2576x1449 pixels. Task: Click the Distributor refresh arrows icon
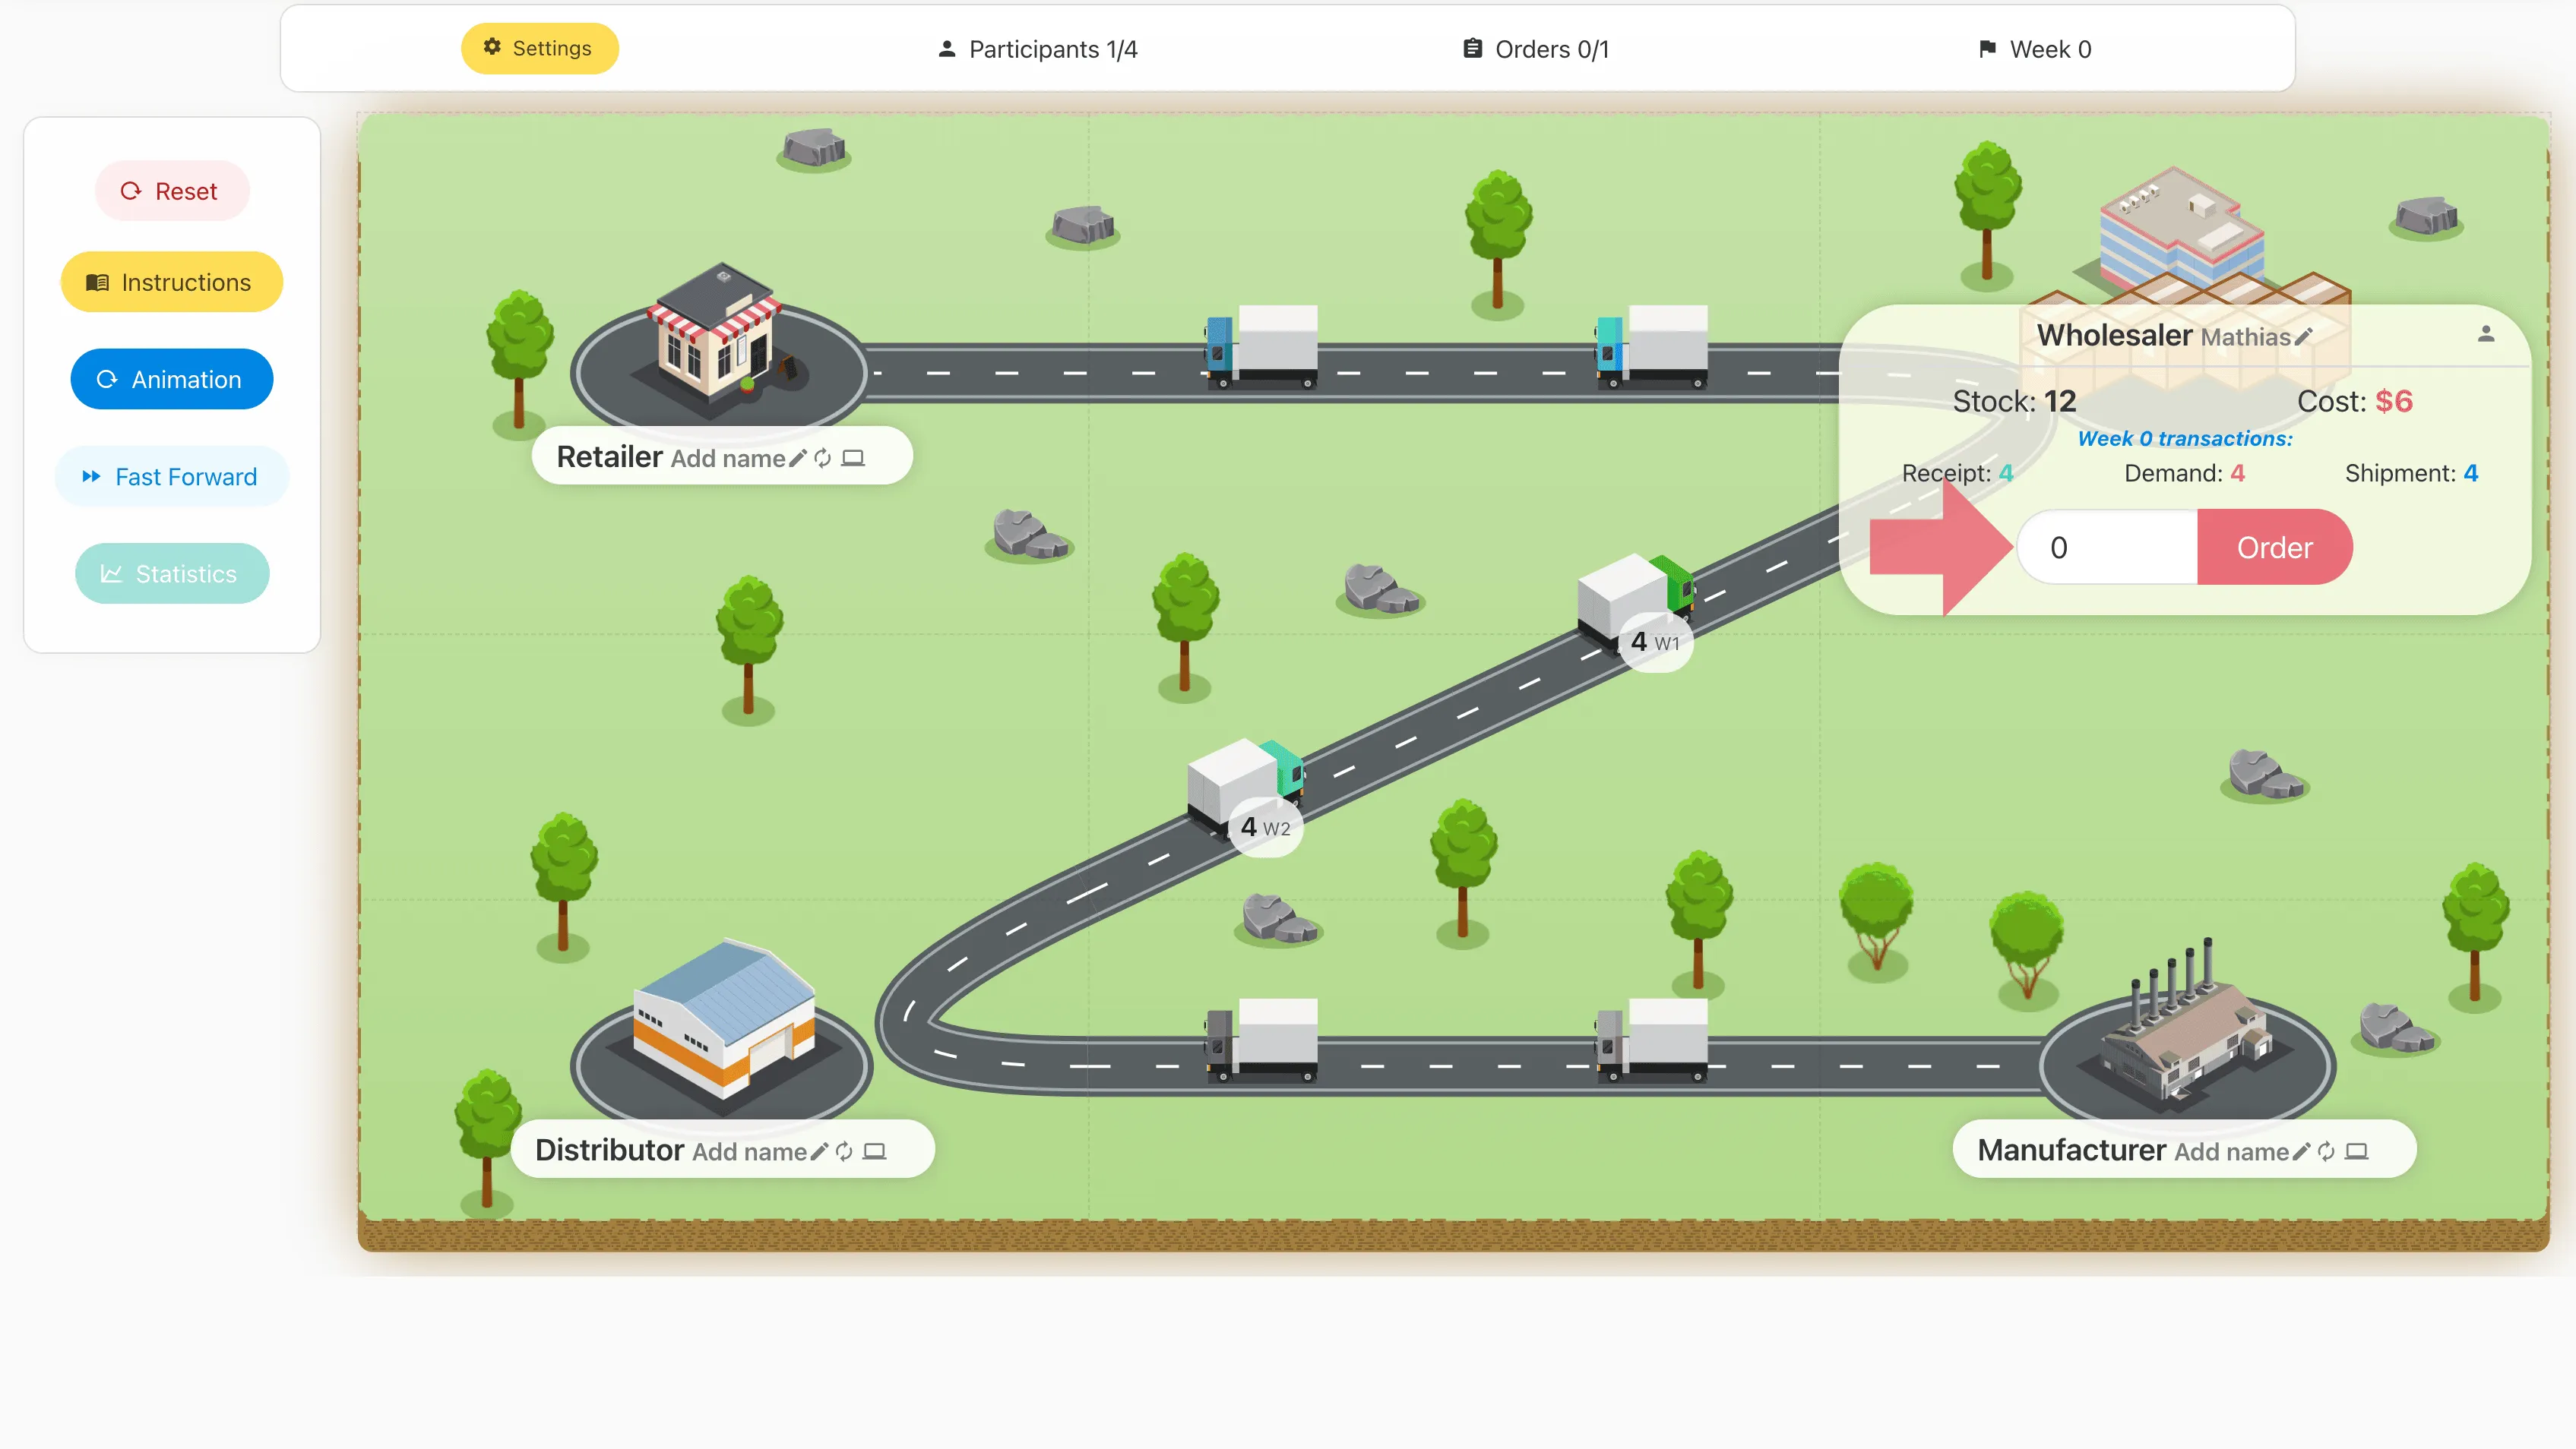pos(845,1152)
